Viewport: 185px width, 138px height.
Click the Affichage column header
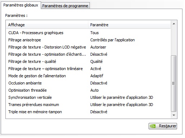click(x=47, y=25)
